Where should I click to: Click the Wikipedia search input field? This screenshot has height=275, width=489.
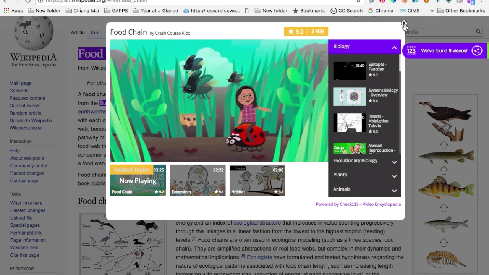(439, 32)
